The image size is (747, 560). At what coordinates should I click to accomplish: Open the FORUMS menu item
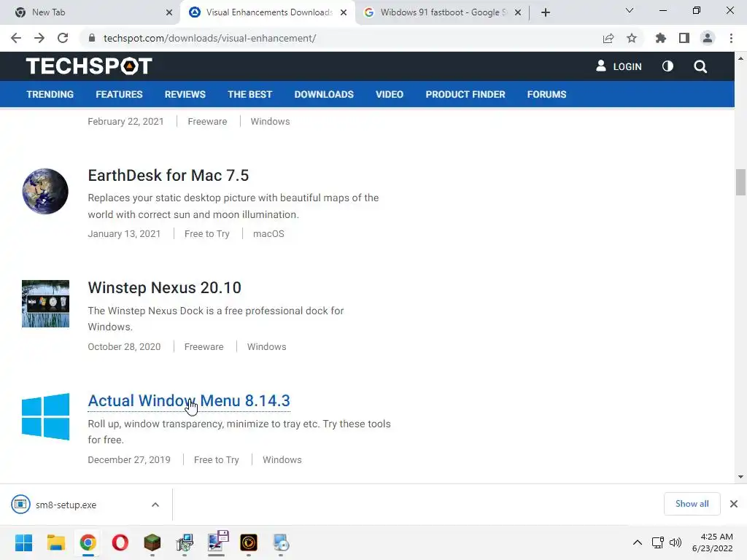point(546,94)
